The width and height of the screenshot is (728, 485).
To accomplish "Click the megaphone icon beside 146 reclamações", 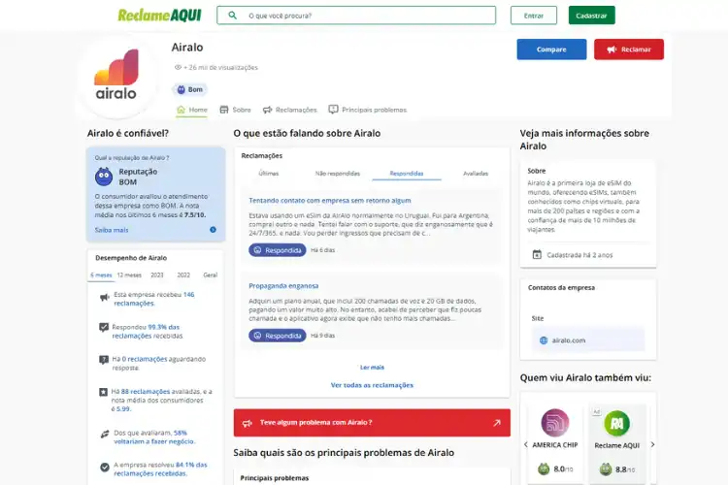I will pyautogui.click(x=105, y=298).
